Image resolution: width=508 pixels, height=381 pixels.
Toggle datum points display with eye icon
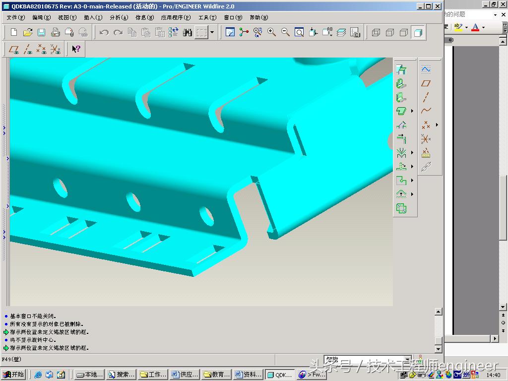coord(42,49)
